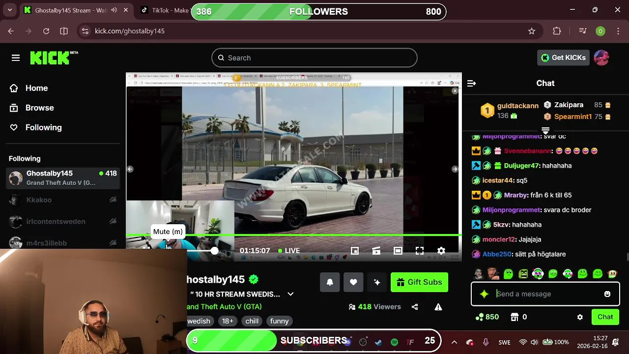
Task: Toggle the follow heart button
Action: [353, 282]
